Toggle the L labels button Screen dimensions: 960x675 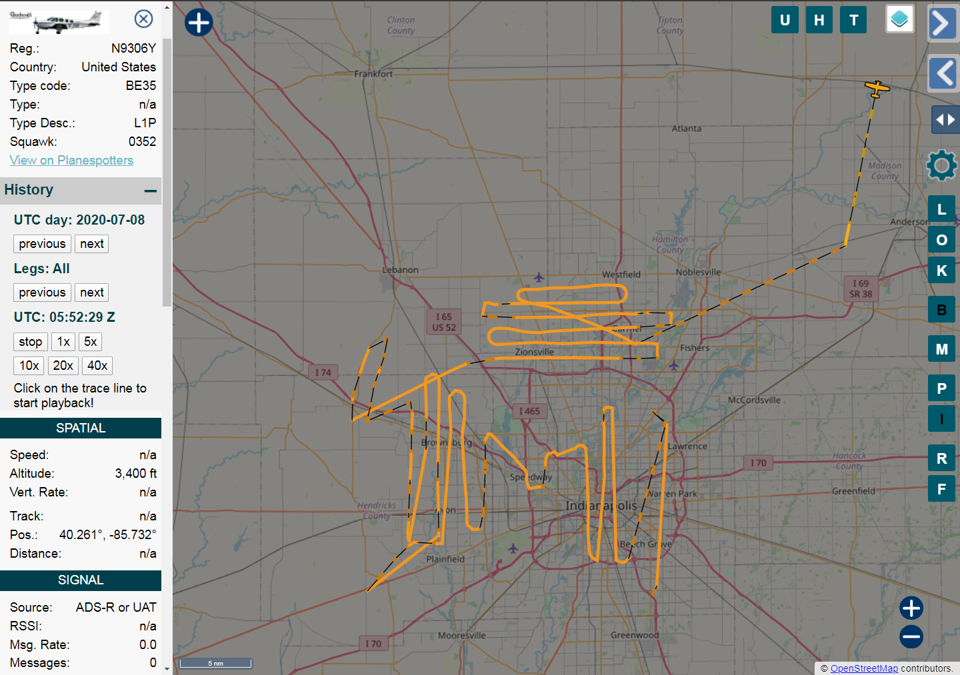tap(941, 209)
